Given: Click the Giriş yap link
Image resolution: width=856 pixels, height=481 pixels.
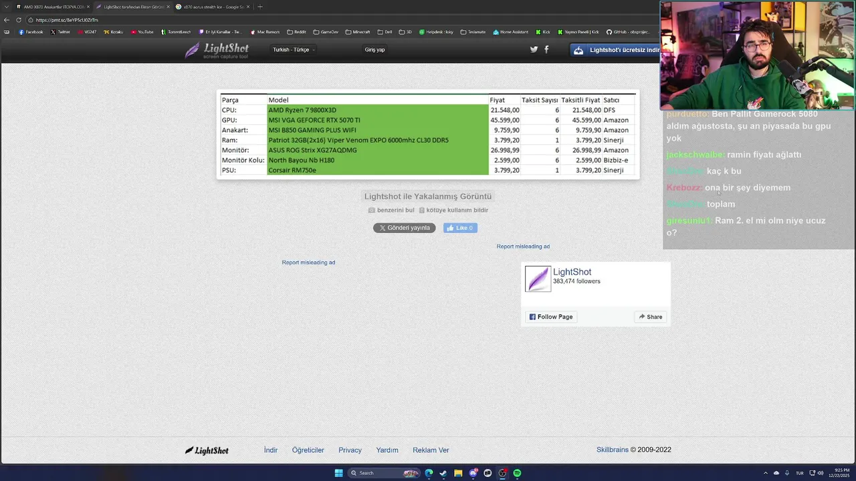Looking at the screenshot, I should click(374, 49).
